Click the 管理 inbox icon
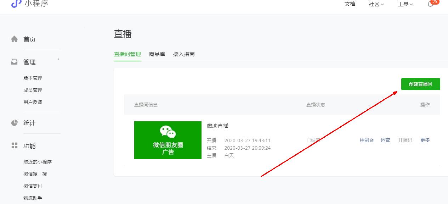The height and width of the screenshot is (204, 448). coord(15,62)
